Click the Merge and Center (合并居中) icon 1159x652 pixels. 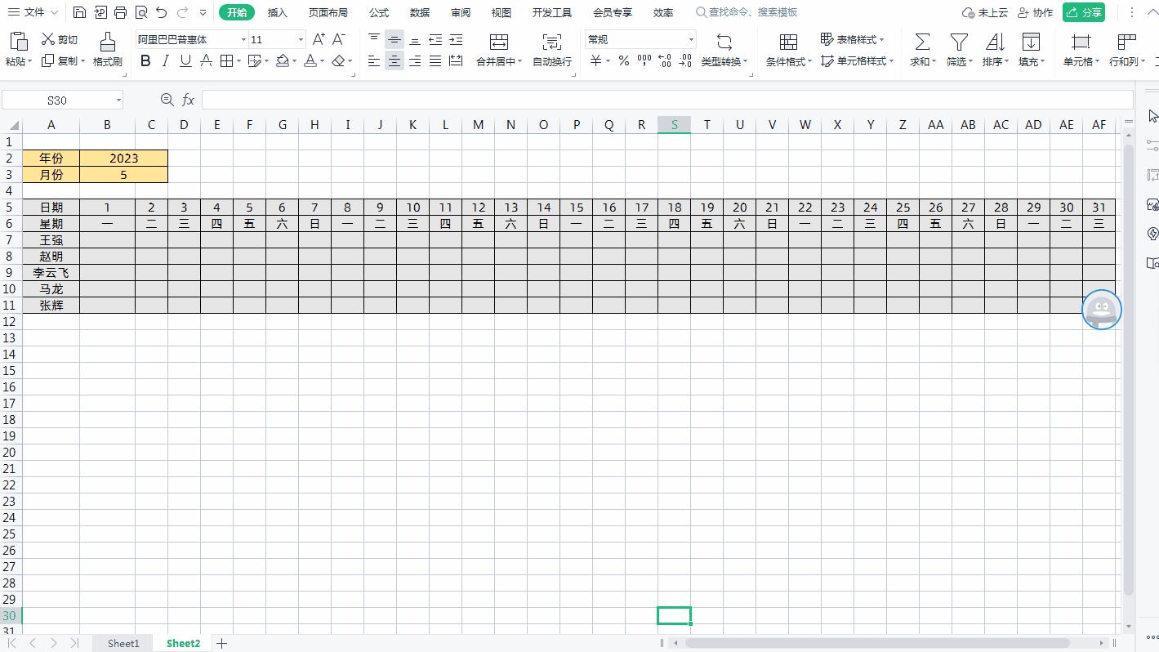click(x=498, y=42)
